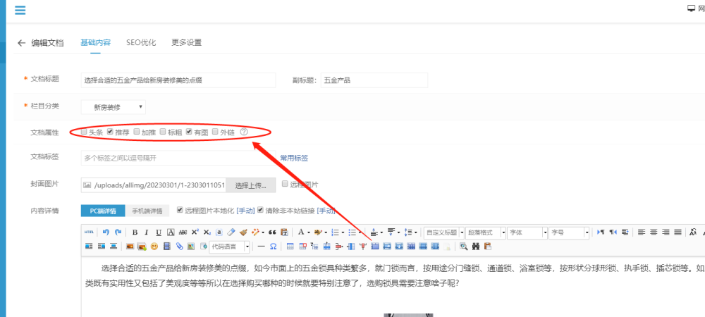Focus the 副标题 input field

374,80
